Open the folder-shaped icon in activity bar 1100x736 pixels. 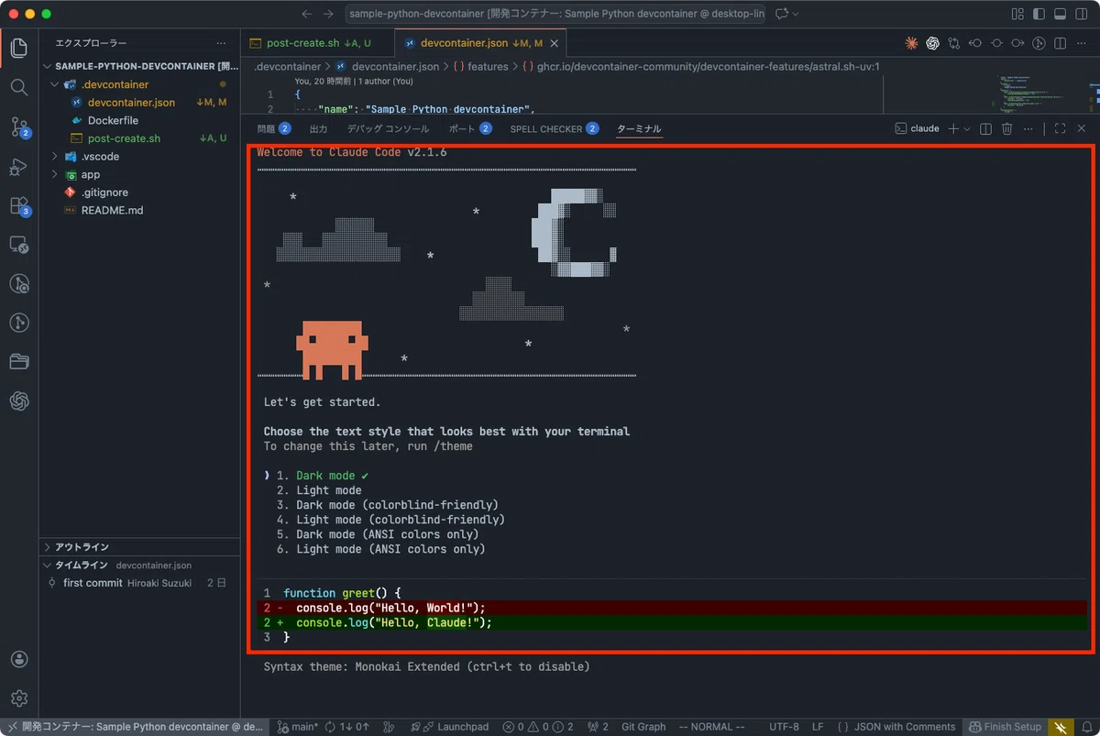point(19,361)
